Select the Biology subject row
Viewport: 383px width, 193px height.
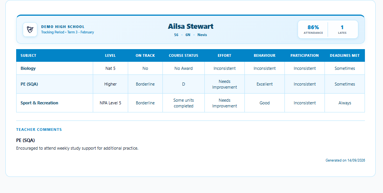point(191,68)
